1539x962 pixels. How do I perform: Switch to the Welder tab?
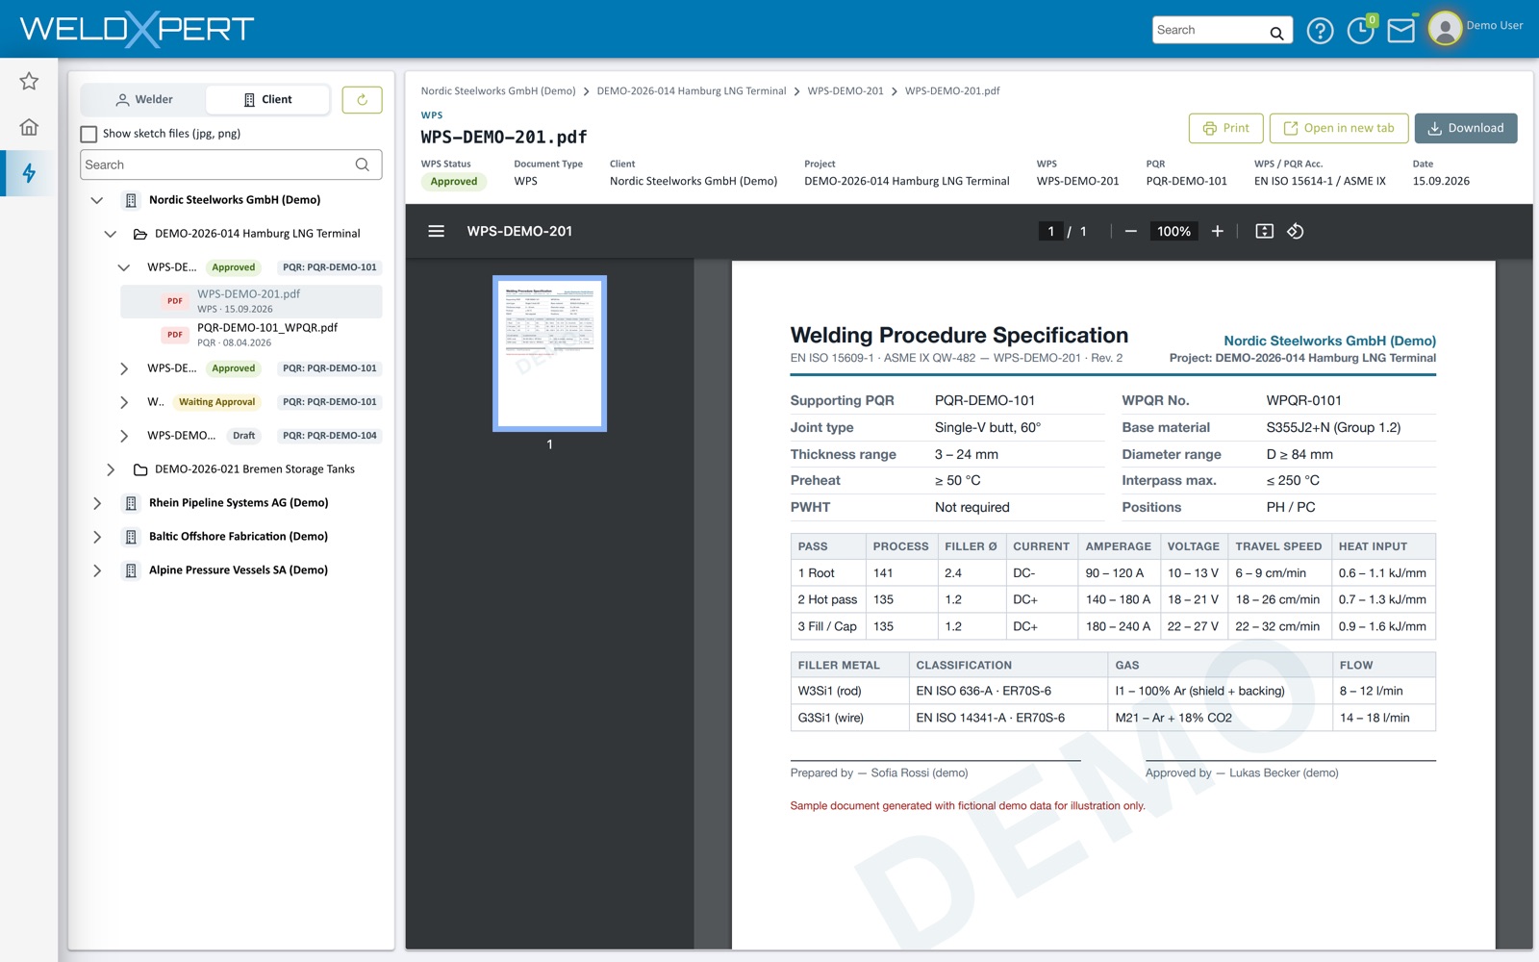(143, 99)
